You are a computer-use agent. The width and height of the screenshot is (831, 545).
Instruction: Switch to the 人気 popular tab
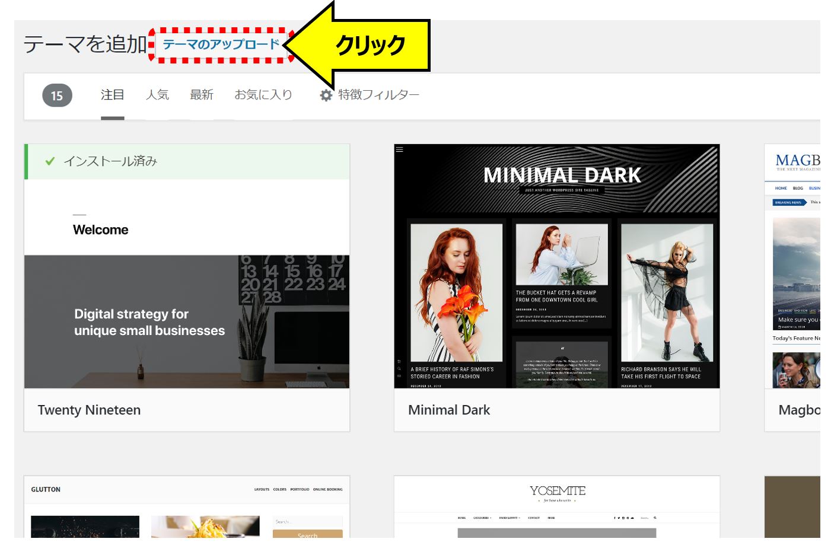tap(157, 95)
